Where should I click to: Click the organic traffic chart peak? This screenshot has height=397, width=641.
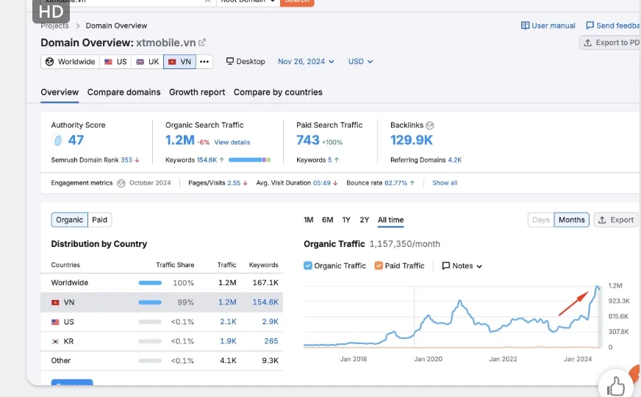coord(597,286)
